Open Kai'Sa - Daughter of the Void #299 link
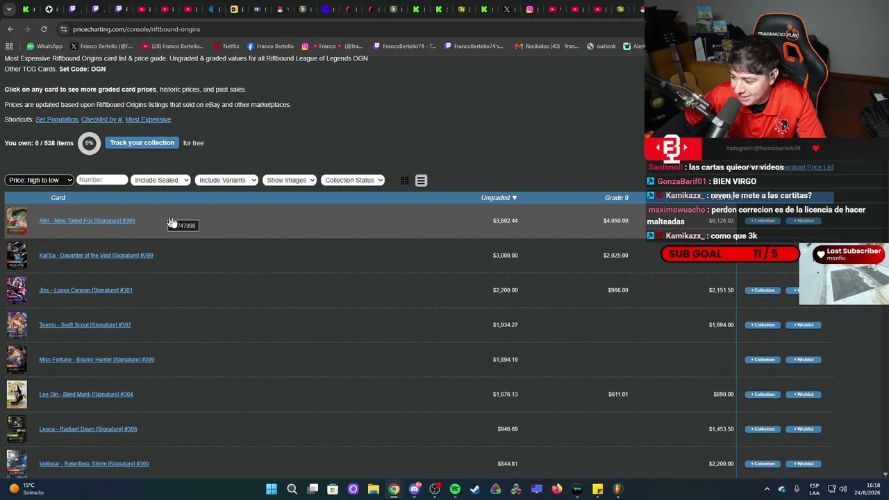The image size is (889, 500). coord(96,256)
